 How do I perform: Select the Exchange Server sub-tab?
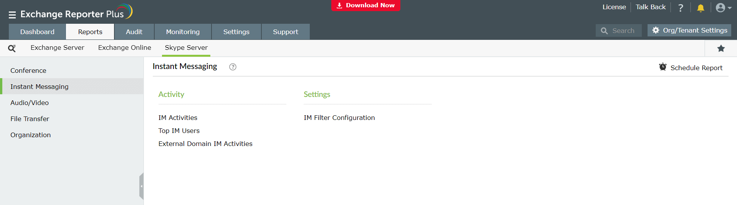click(x=58, y=48)
